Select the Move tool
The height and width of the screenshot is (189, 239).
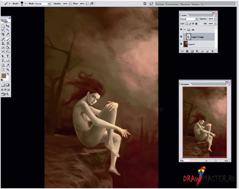pos(8,26)
